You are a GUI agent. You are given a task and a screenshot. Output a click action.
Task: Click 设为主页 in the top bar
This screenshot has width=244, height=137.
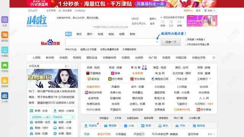click(x=33, y=11)
